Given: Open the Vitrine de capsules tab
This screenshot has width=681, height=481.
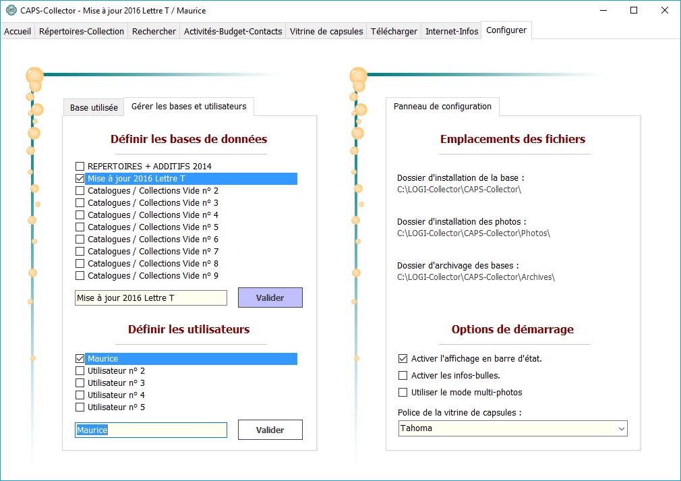Looking at the screenshot, I should (x=326, y=31).
